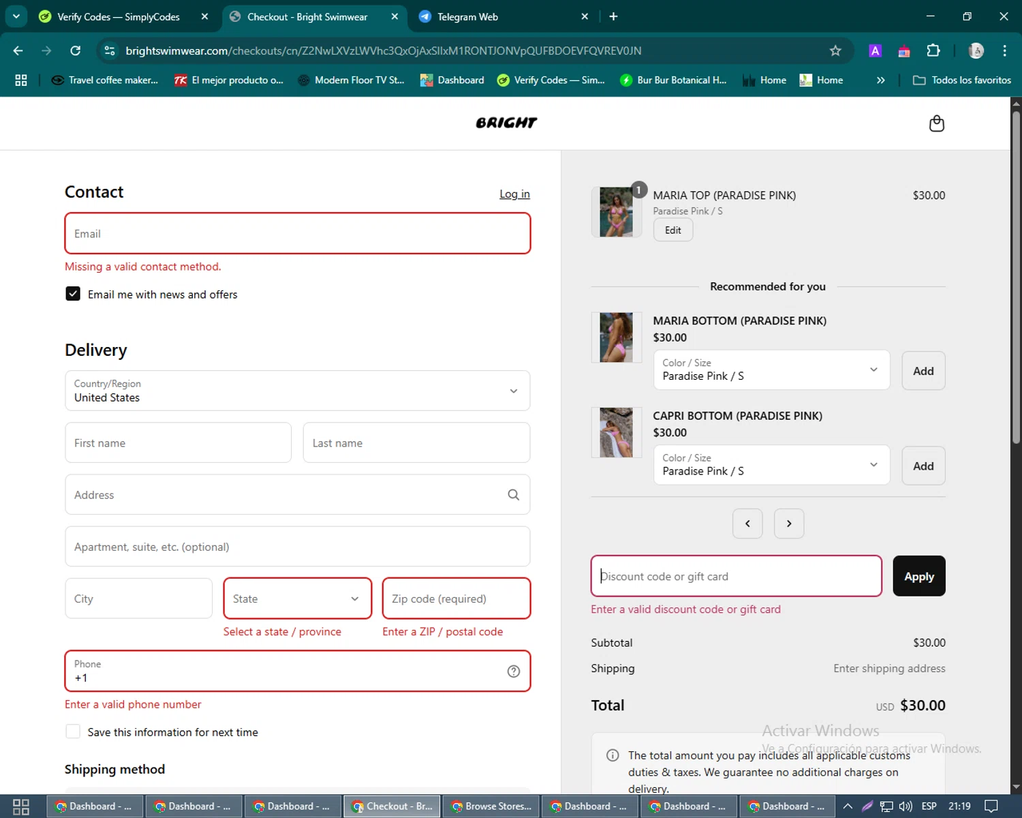Check Save this information for next time
The image size is (1022, 818).
pyautogui.click(x=73, y=731)
